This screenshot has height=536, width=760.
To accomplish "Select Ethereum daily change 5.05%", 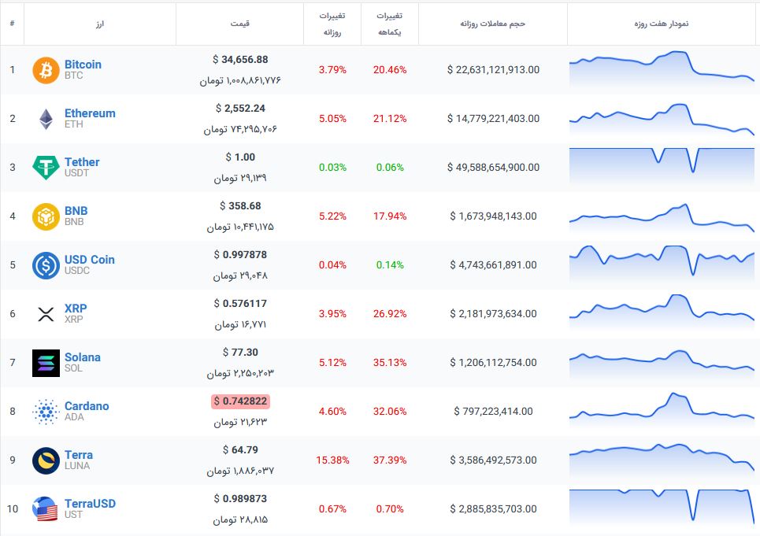I will point(332,119).
